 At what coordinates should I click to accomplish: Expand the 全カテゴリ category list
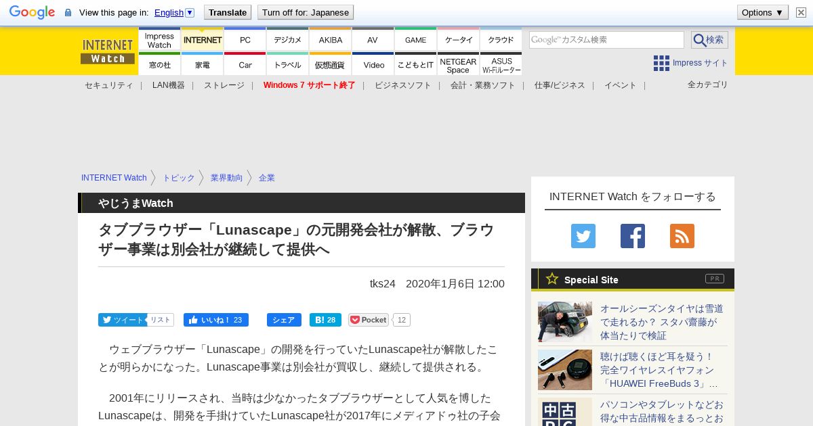pos(708,85)
